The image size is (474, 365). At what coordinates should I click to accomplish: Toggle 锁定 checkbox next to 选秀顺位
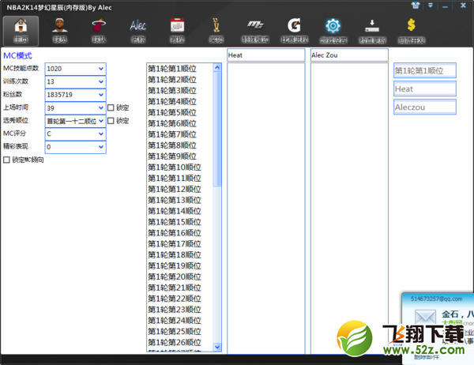[111, 121]
